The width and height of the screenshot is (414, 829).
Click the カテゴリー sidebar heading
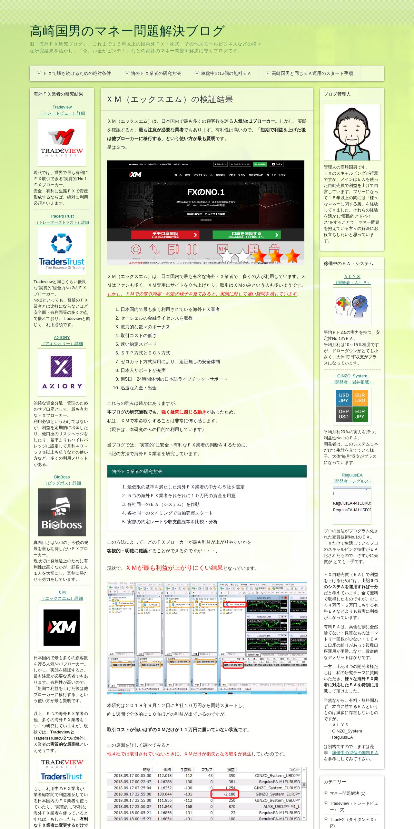click(x=335, y=782)
